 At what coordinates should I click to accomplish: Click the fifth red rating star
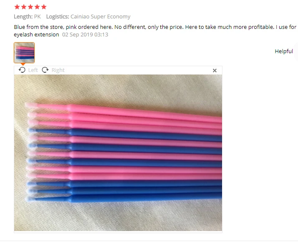point(44,7)
